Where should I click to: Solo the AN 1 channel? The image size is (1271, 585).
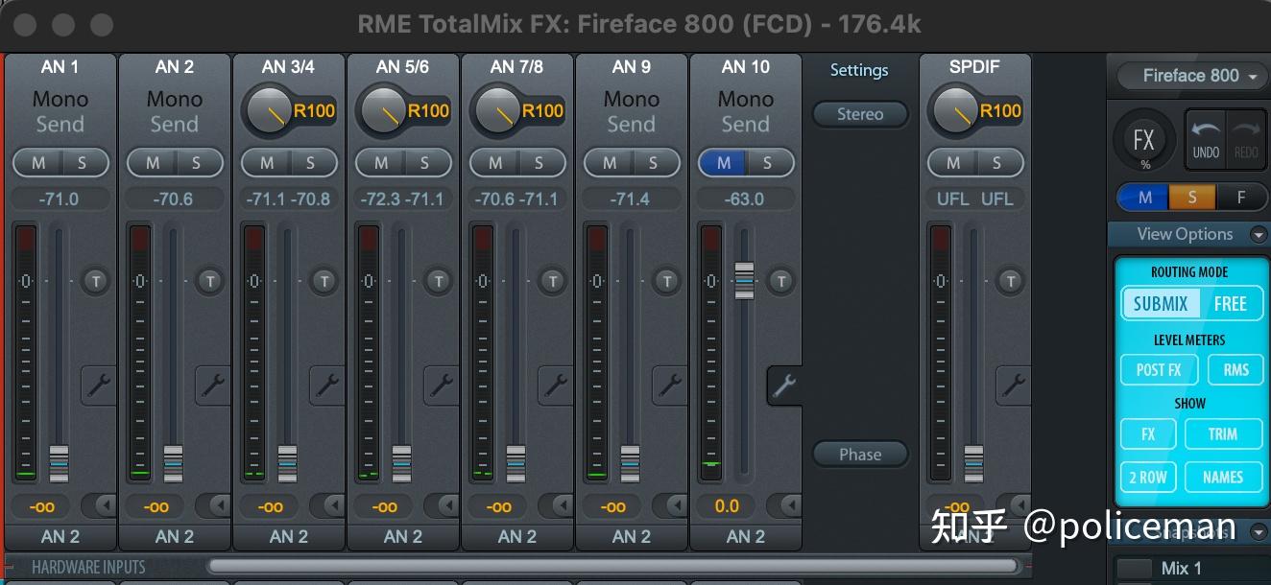[84, 162]
